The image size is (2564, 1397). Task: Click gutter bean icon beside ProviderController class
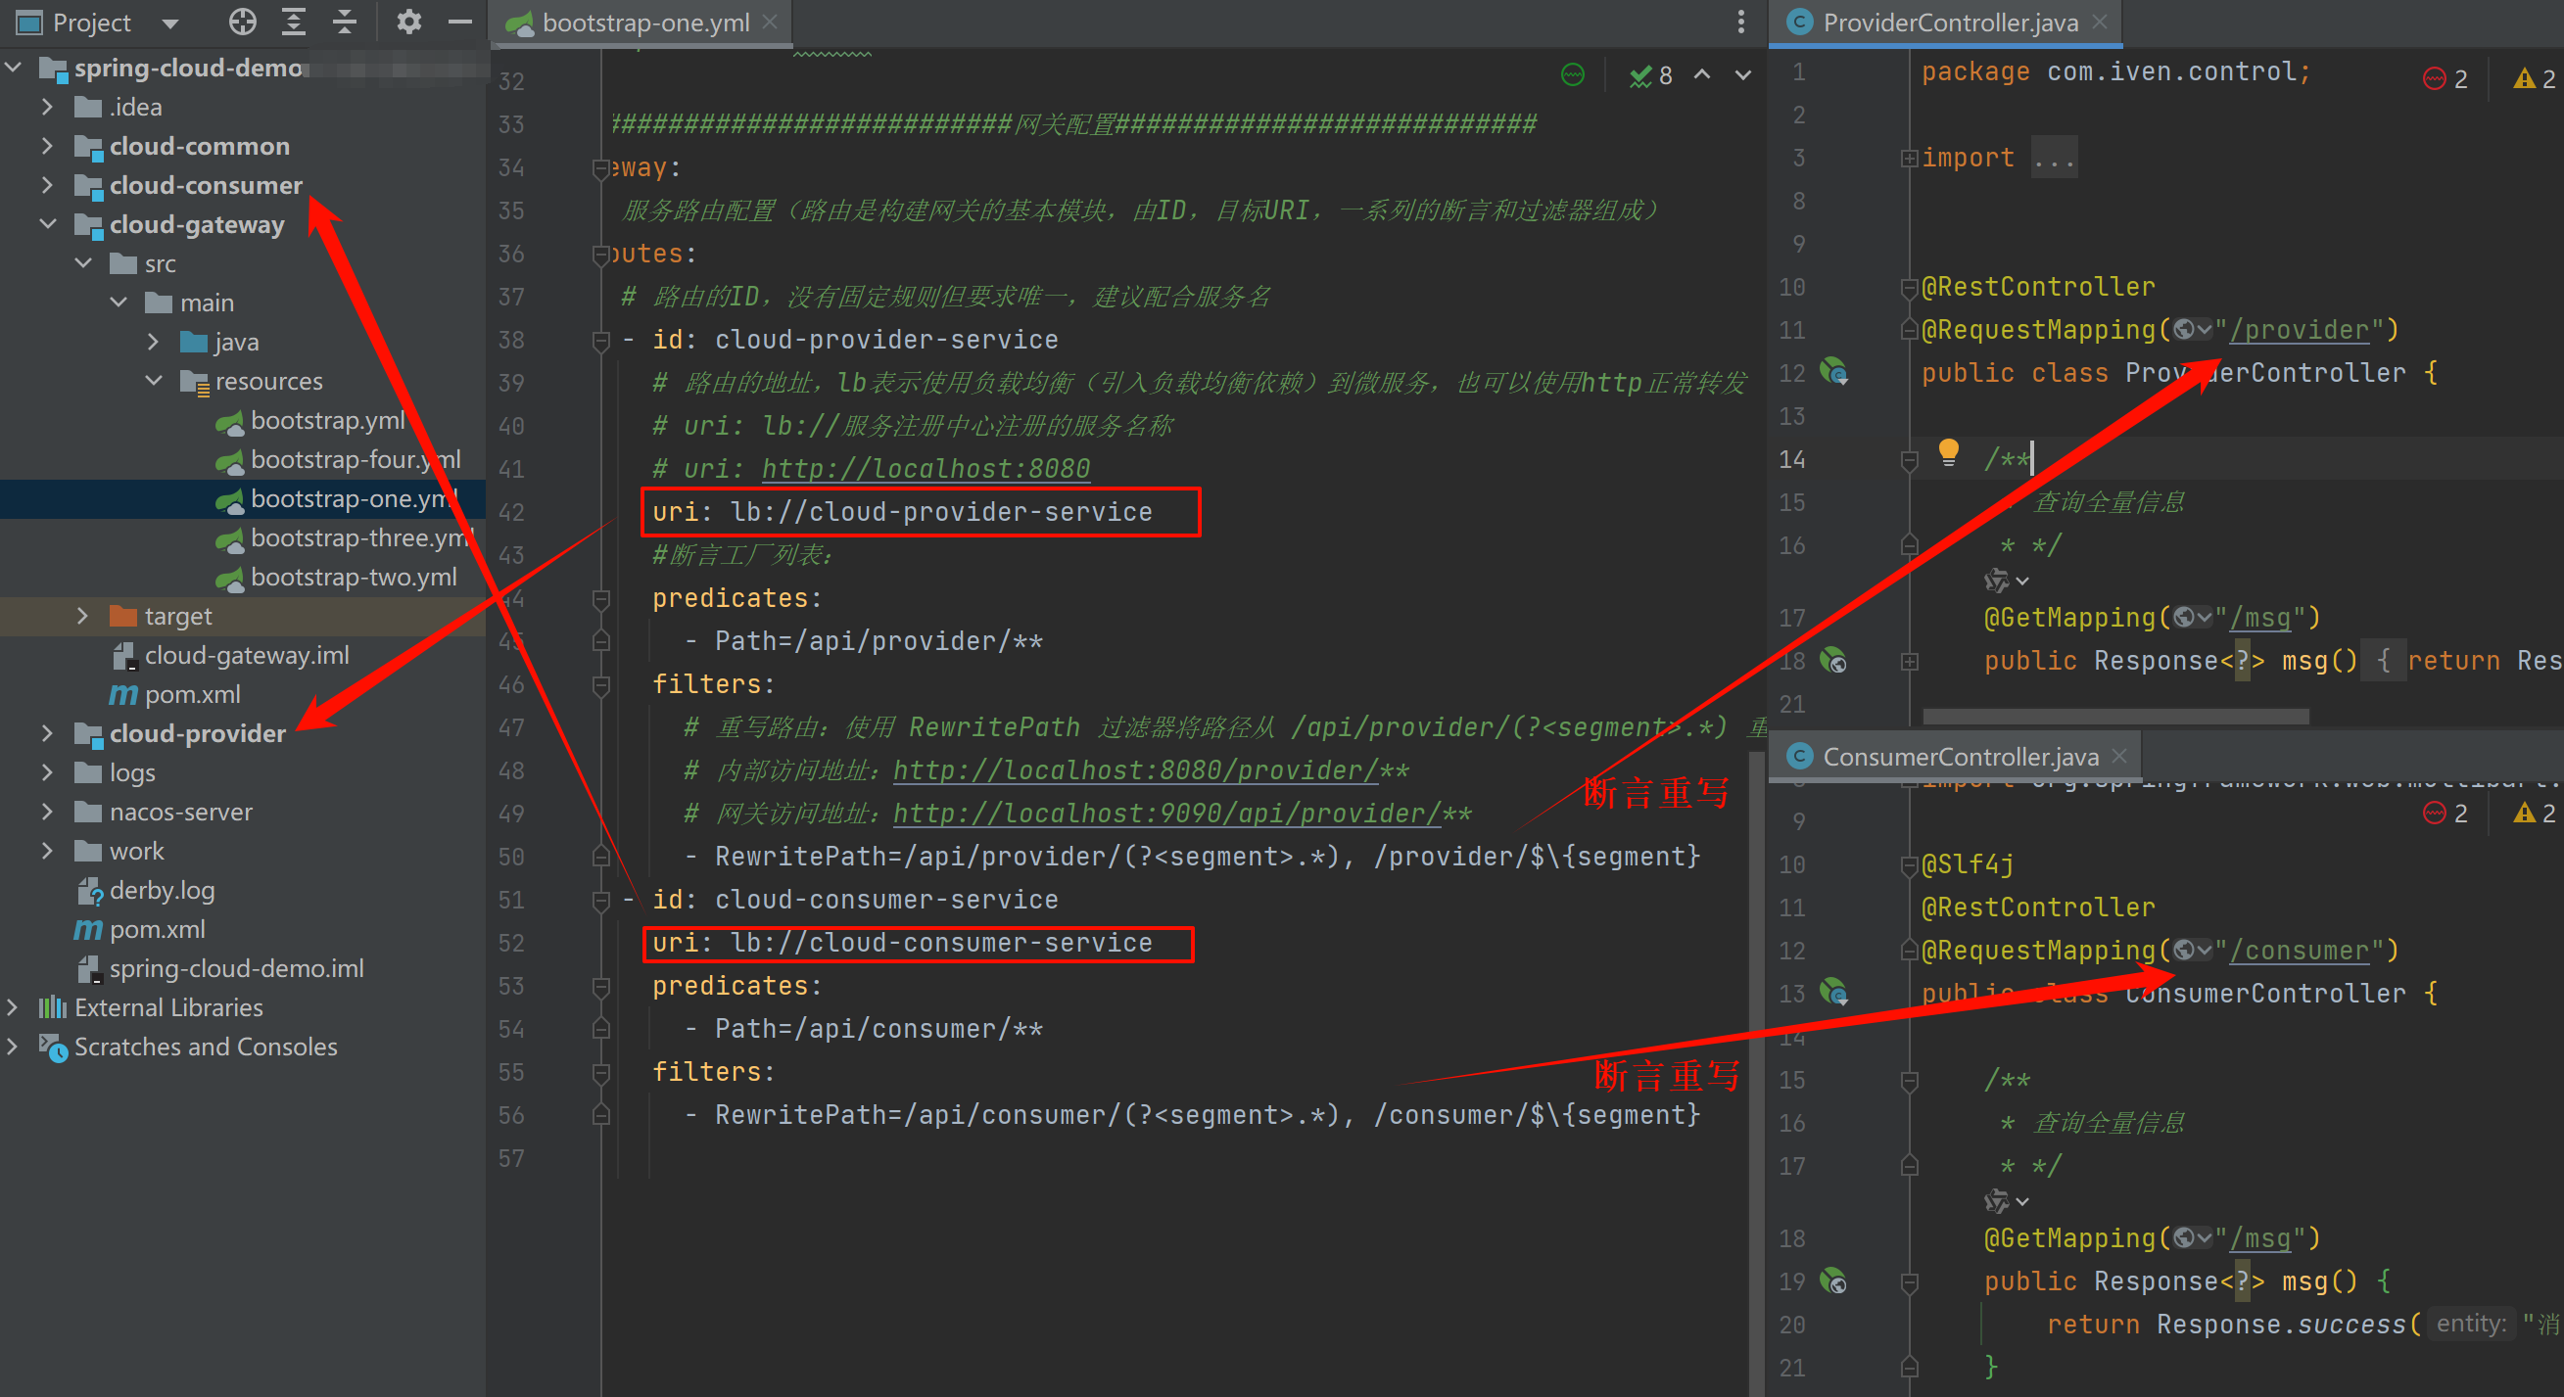[x=1833, y=372]
